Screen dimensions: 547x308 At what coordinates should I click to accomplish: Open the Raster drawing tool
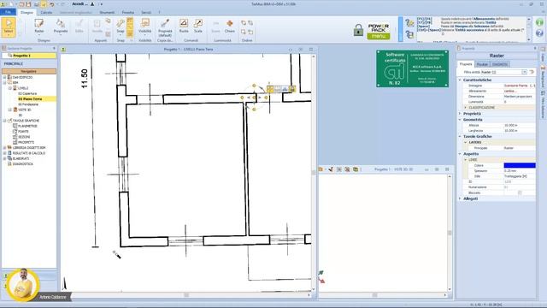coord(39,27)
